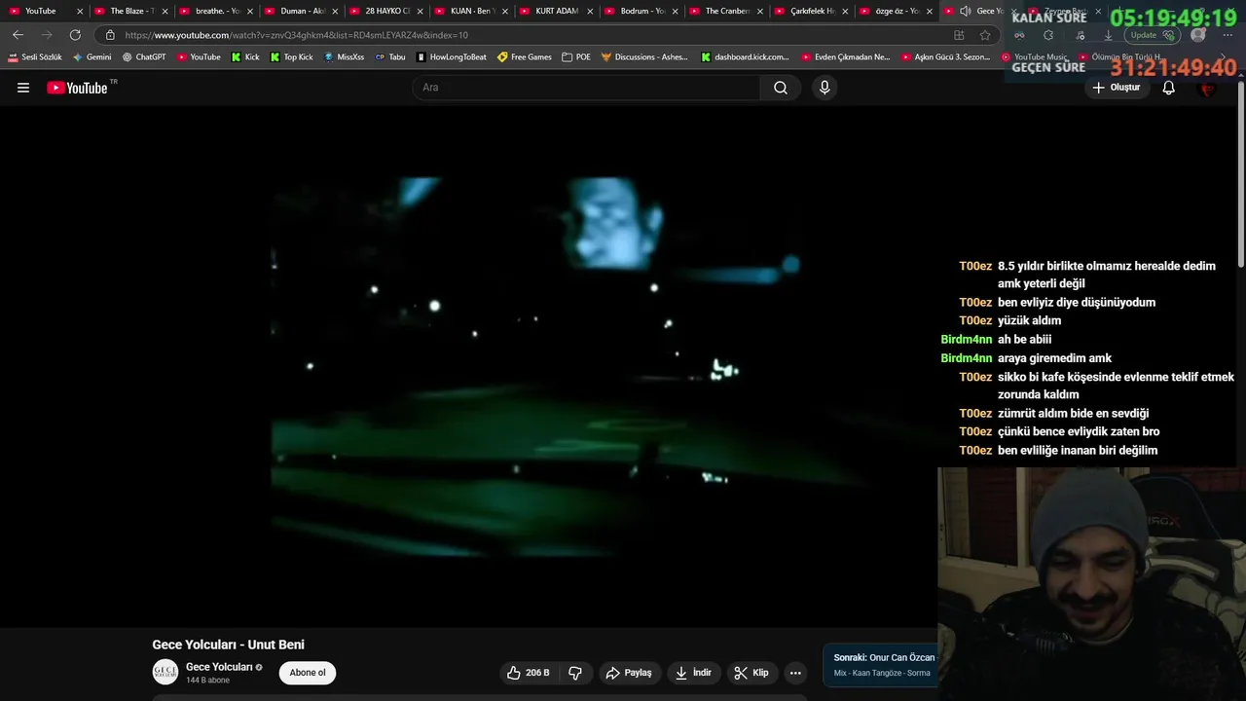Open Sonraki: Onur Can Özcan next card

pos(881,665)
